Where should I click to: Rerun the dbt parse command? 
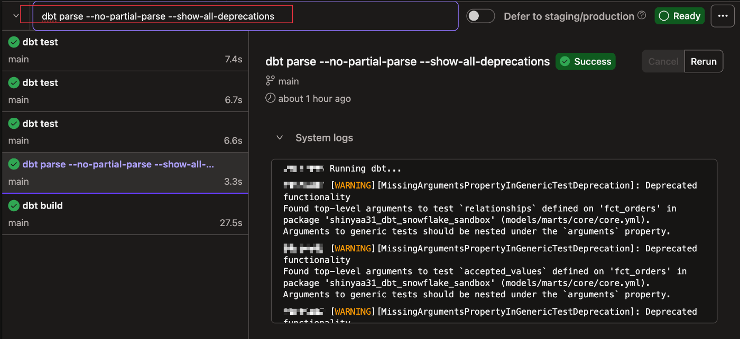704,61
